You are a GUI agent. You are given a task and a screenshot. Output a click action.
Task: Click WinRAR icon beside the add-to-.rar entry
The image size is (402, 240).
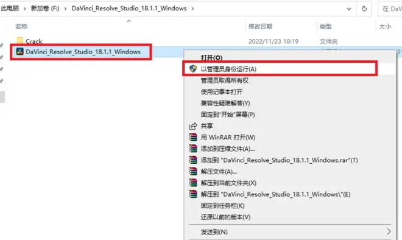click(193, 160)
